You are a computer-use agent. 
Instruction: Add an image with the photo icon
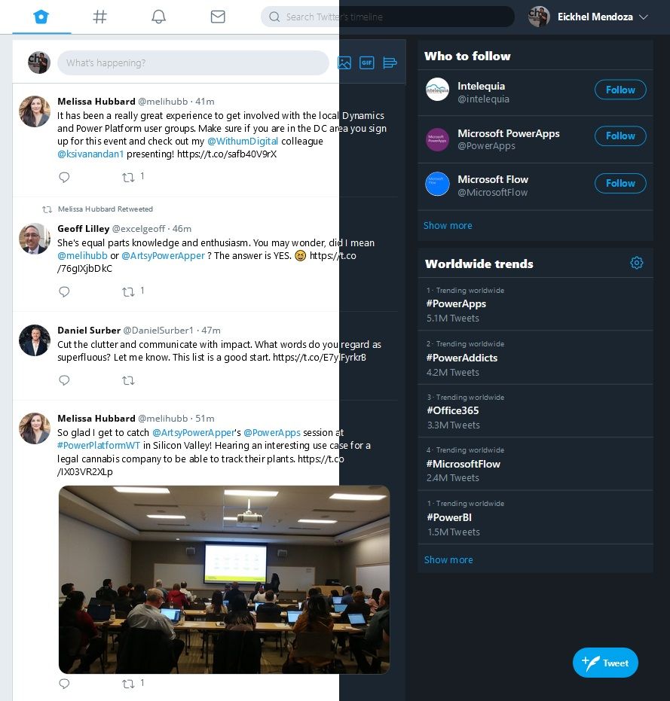click(344, 62)
